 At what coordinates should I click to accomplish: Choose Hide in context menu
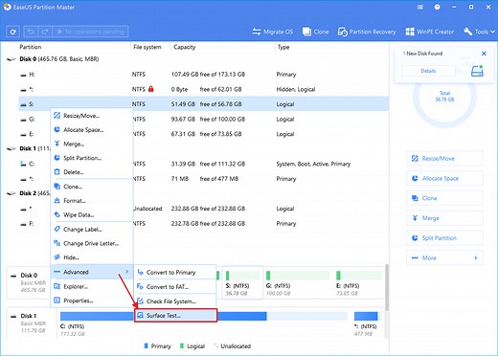pos(92,257)
